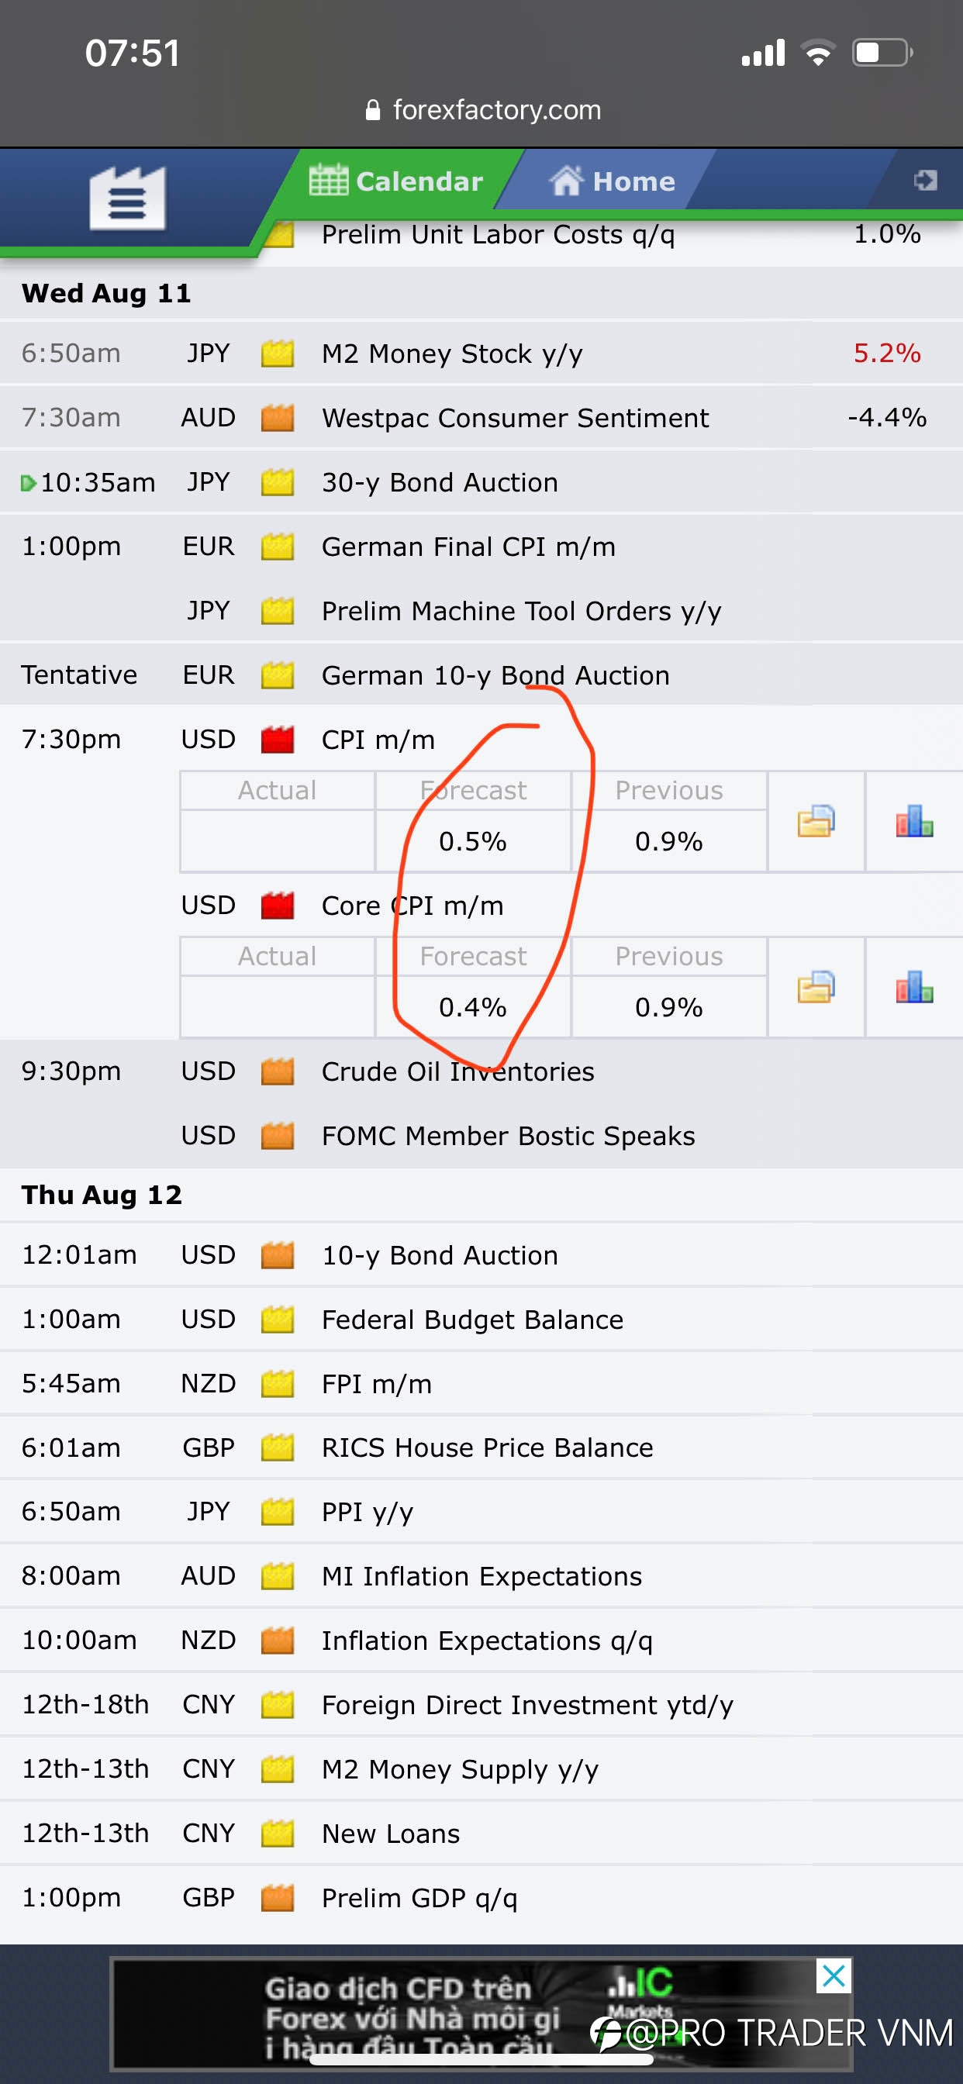Open CPI m/m bar graph icon
The width and height of the screenshot is (963, 2084).
(x=913, y=821)
